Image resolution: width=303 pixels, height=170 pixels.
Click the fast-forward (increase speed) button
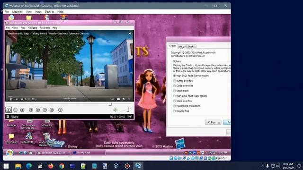(45, 110)
